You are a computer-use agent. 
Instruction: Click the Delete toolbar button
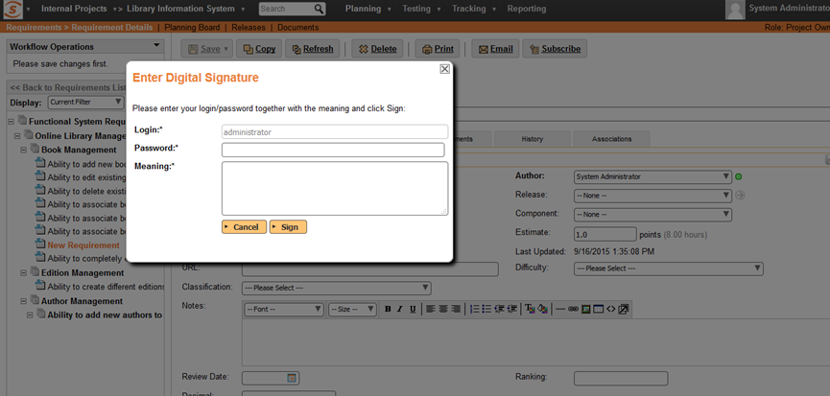pos(376,49)
